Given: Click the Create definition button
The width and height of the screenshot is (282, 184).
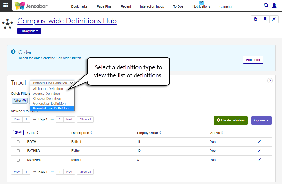Looking at the screenshot, I should coord(231,120).
